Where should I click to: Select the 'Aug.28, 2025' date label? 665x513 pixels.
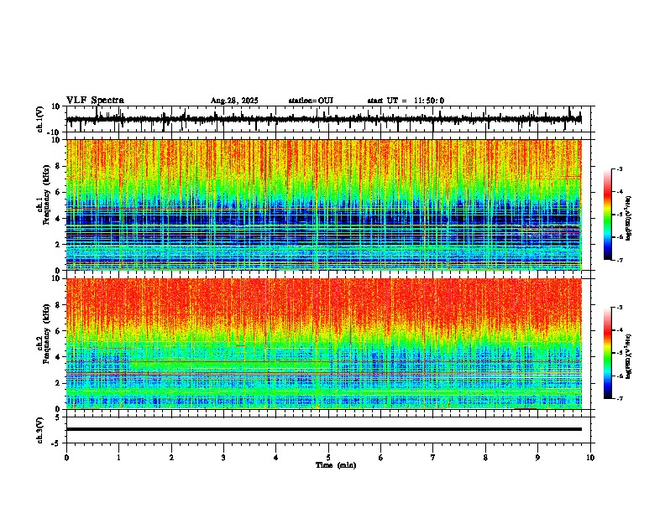pyautogui.click(x=234, y=101)
